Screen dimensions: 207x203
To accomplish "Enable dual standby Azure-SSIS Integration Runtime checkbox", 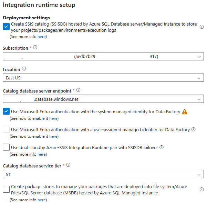I will tap(6, 147).
